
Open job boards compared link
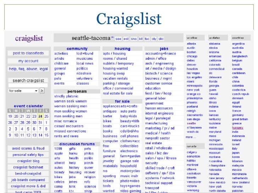click(28, 180)
